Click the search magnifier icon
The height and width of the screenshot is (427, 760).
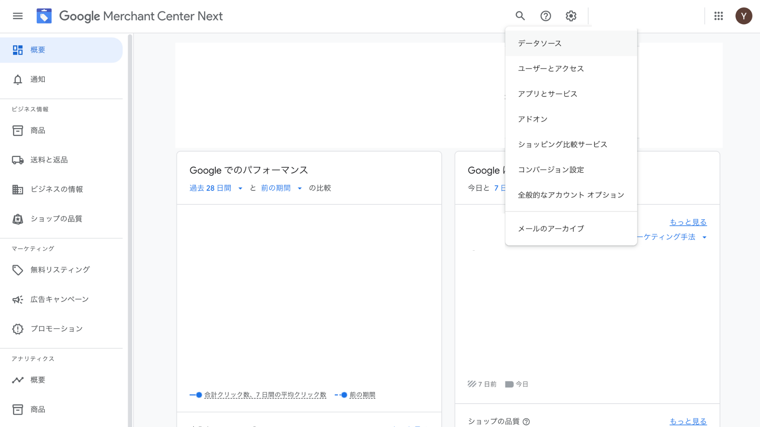click(520, 16)
